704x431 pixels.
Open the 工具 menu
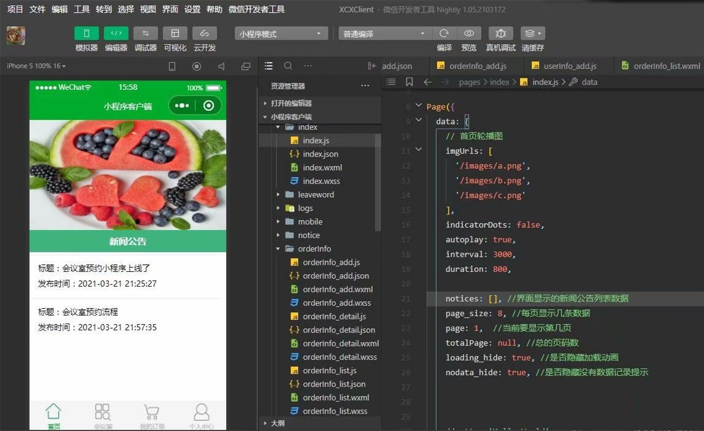point(81,9)
